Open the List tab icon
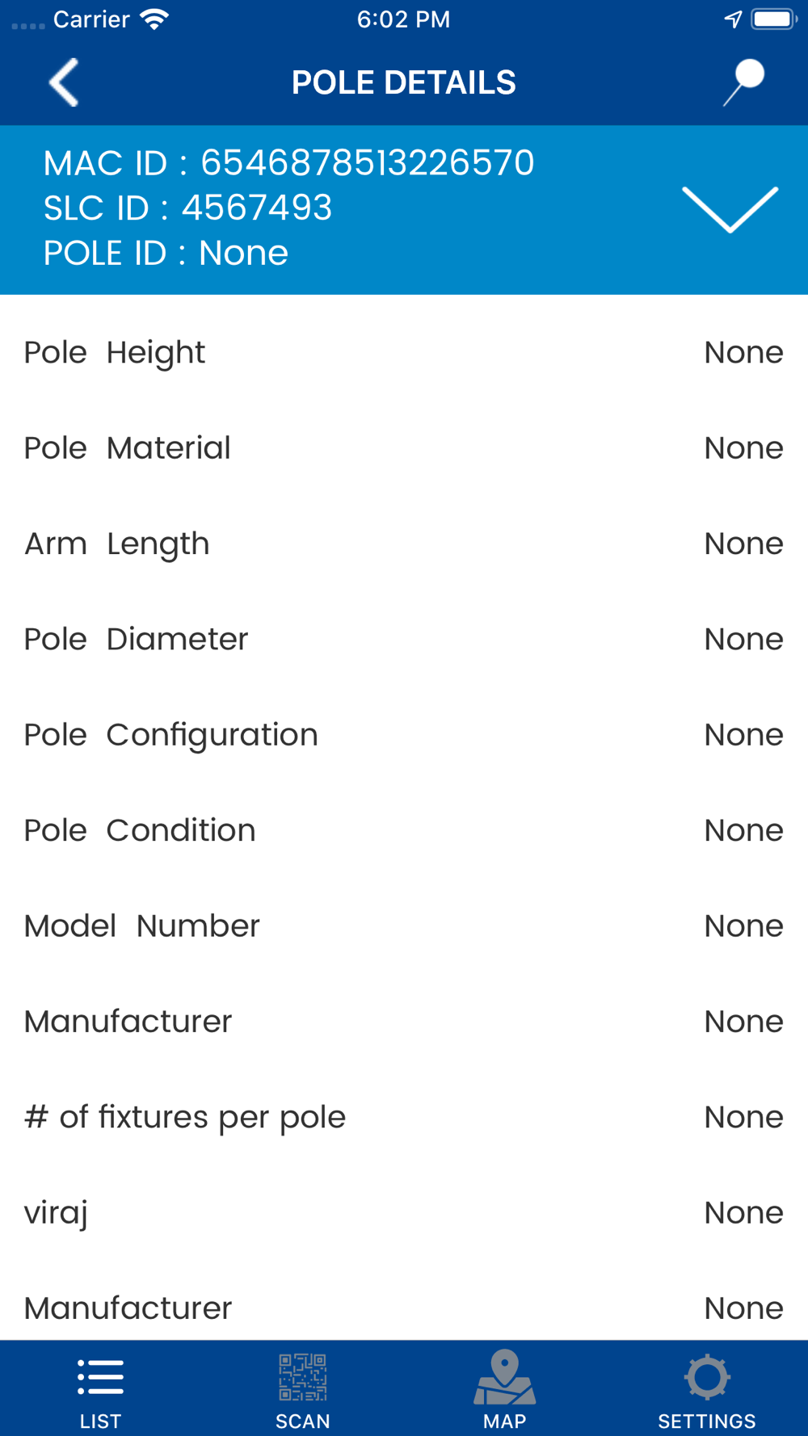This screenshot has width=808, height=1436. pyautogui.click(x=100, y=1377)
